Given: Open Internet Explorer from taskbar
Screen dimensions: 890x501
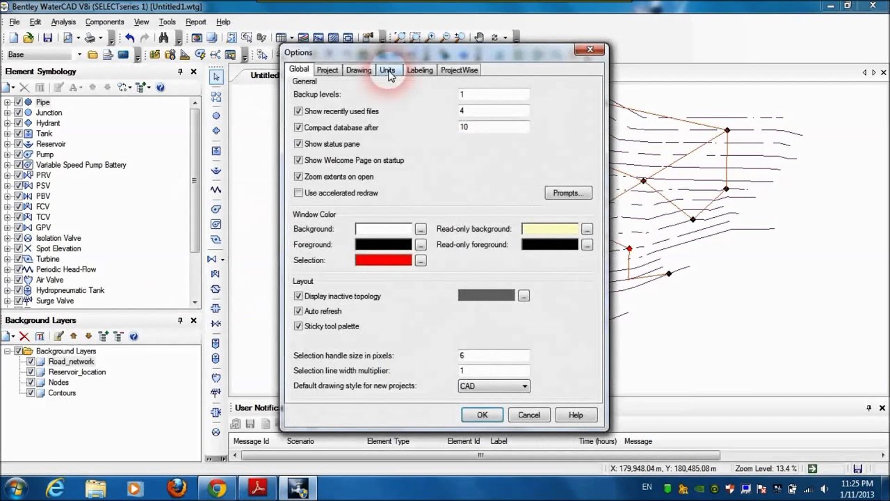Looking at the screenshot, I should point(56,488).
